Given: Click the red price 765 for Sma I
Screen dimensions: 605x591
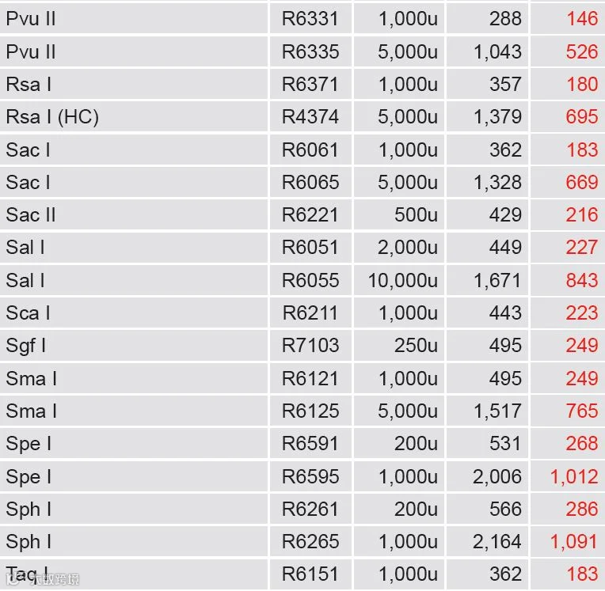Looking at the screenshot, I should coord(582,411).
